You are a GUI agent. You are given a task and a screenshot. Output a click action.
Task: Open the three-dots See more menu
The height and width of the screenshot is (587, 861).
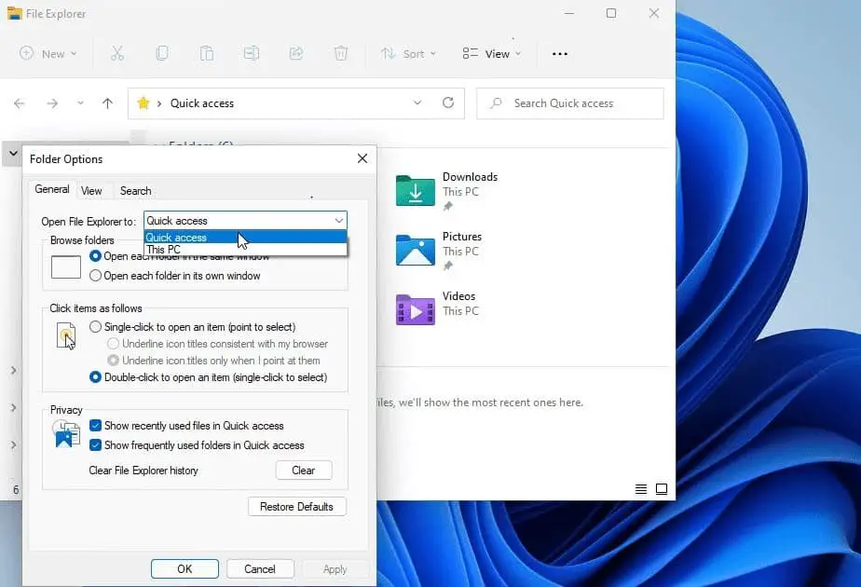point(560,54)
